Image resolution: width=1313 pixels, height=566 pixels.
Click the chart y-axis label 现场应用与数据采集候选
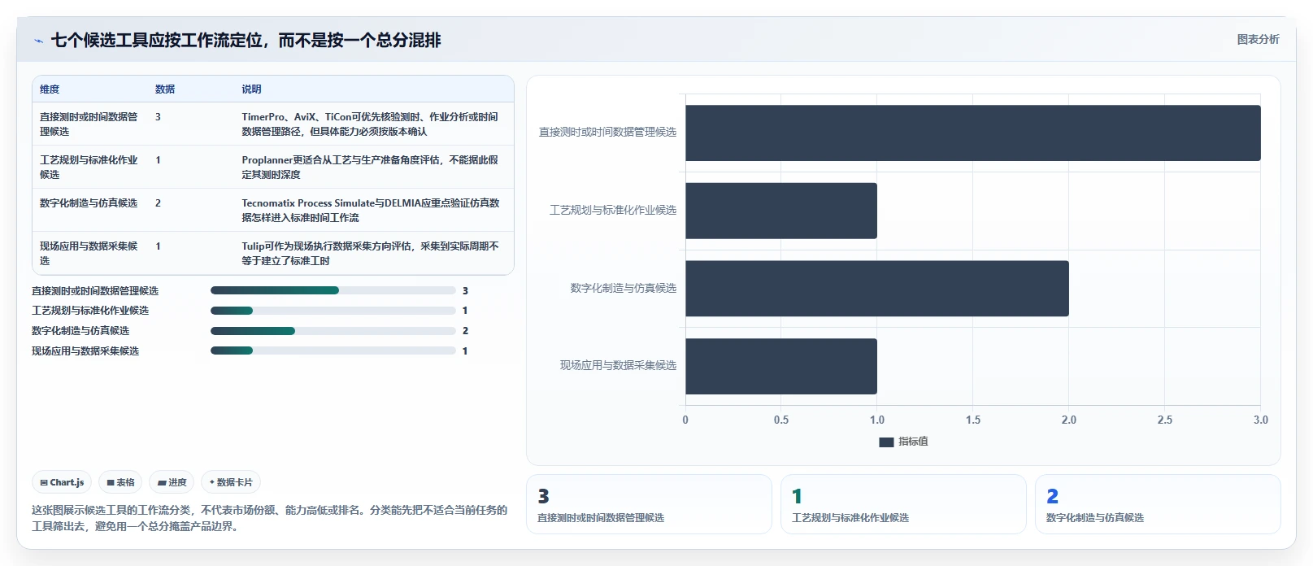tap(618, 365)
